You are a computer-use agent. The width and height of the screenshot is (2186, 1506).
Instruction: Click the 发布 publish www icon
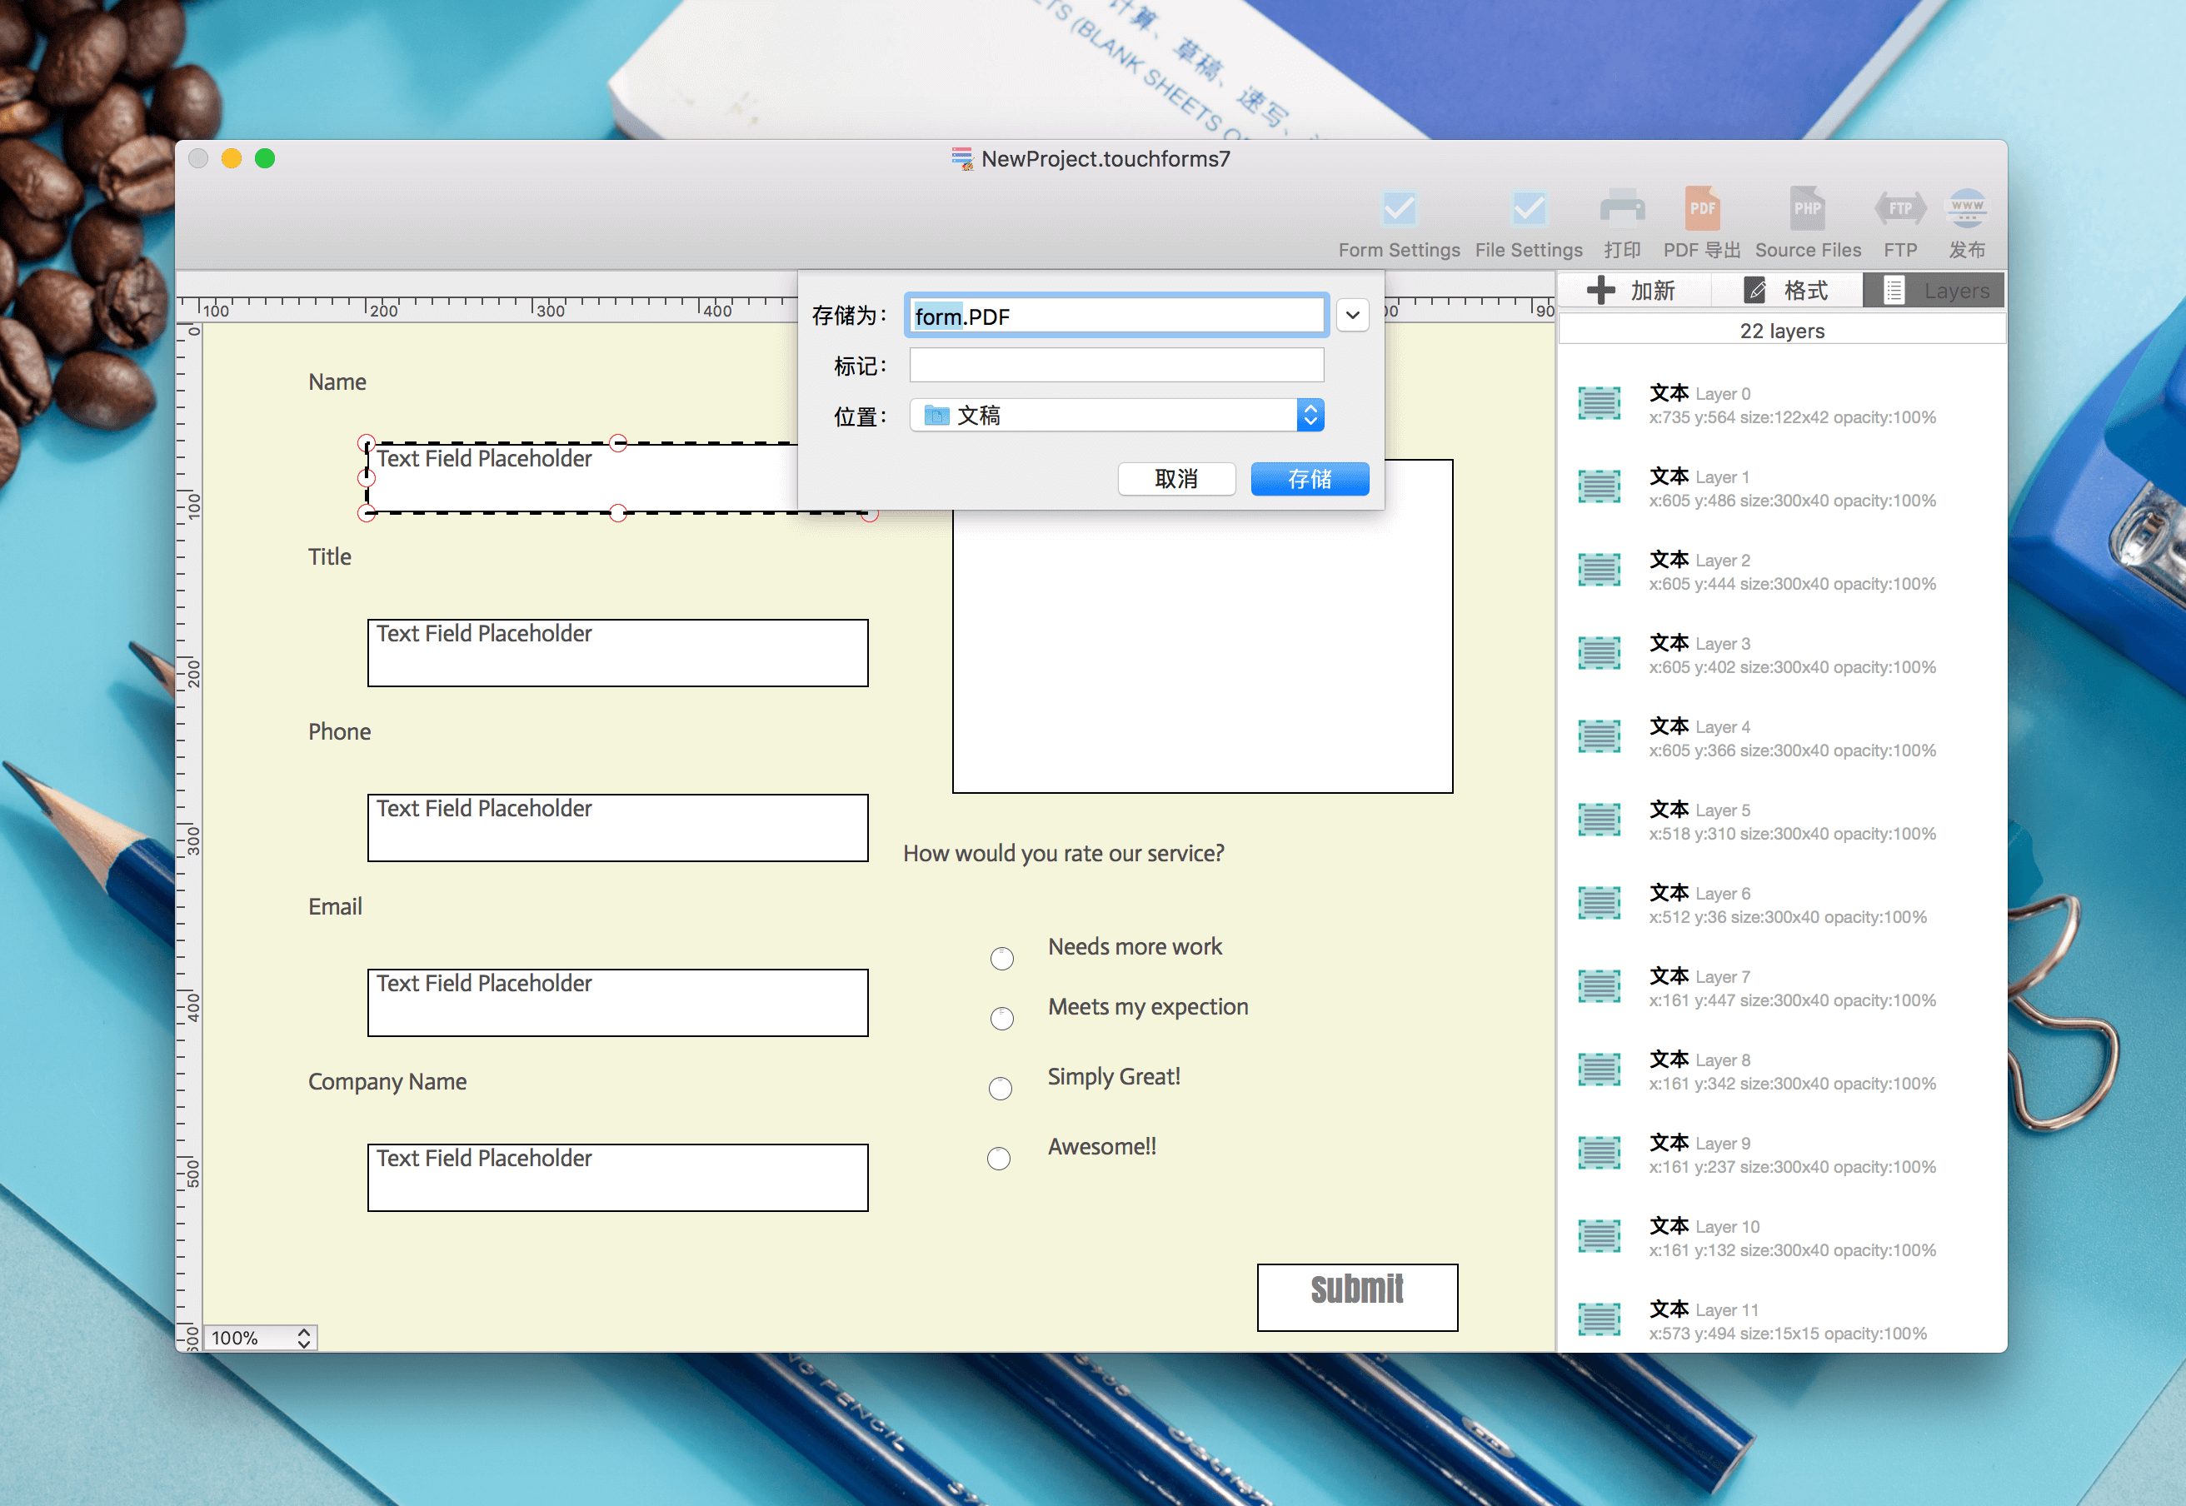point(1967,209)
